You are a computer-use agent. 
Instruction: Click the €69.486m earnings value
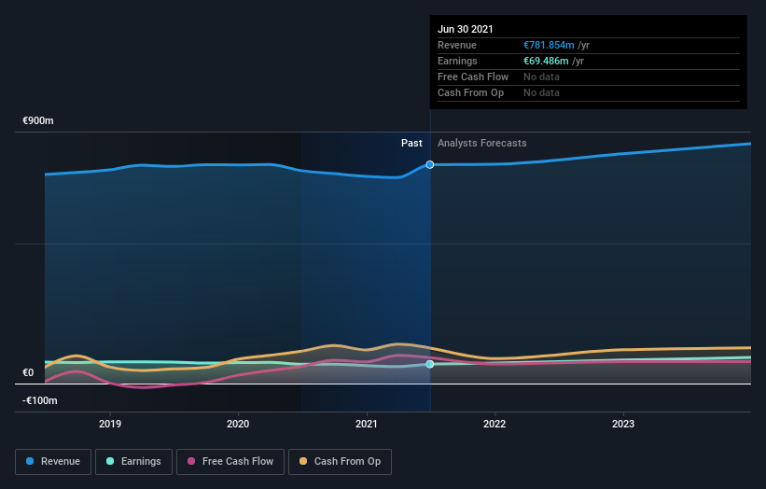pyautogui.click(x=546, y=61)
